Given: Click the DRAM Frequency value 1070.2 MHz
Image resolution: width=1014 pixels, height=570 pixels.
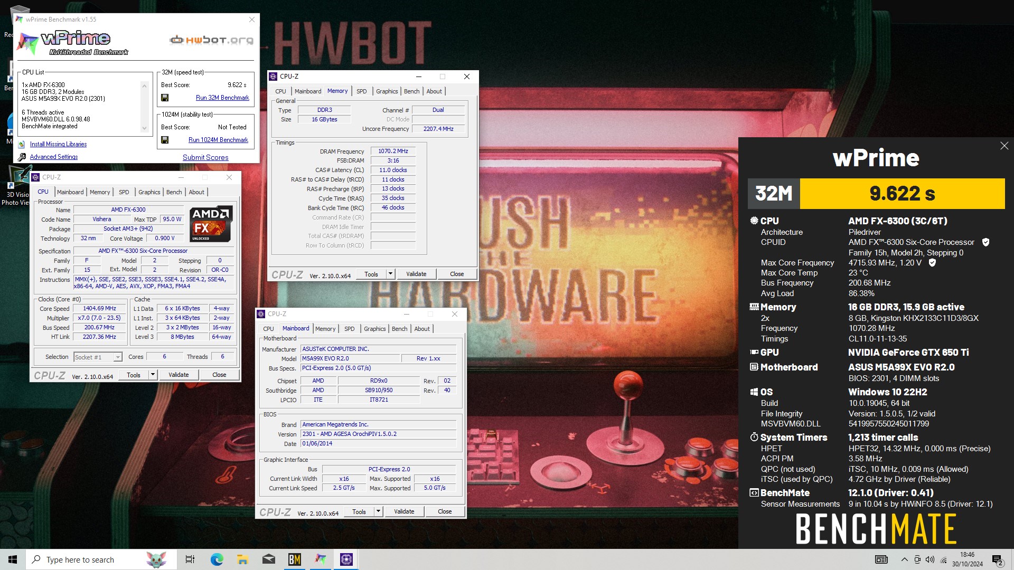Looking at the screenshot, I should 393,151.
